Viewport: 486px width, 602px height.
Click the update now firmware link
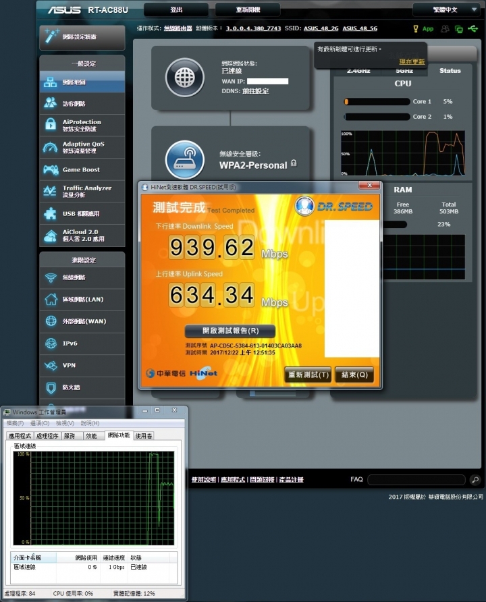click(412, 62)
